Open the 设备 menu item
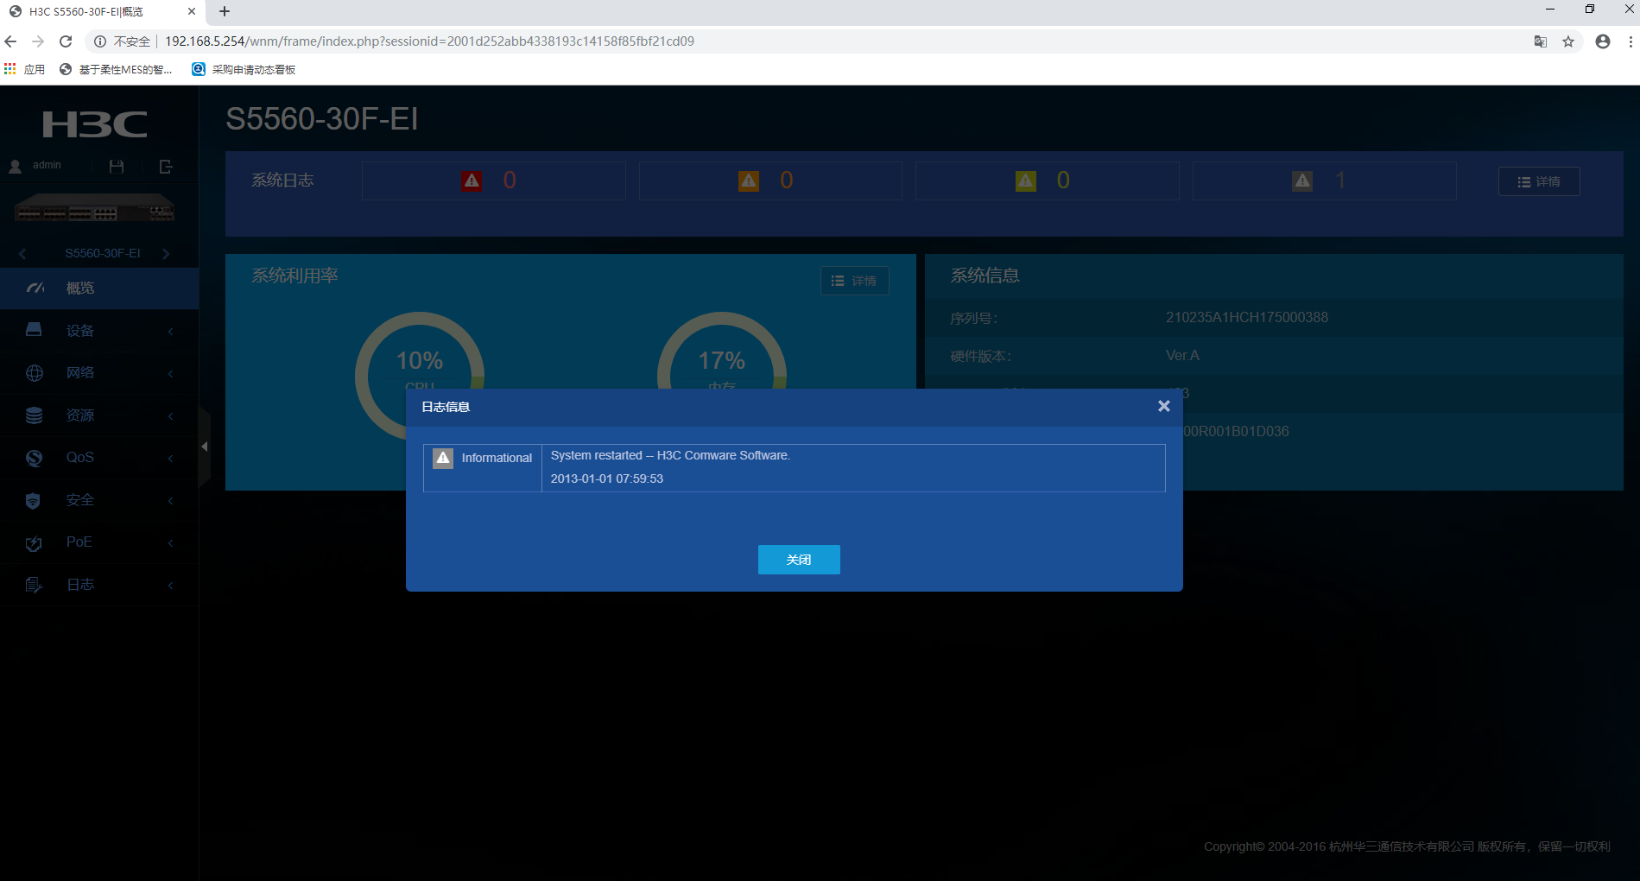The image size is (1640, 881). (99, 331)
